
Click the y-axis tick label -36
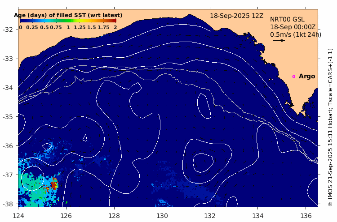tap(8, 146)
